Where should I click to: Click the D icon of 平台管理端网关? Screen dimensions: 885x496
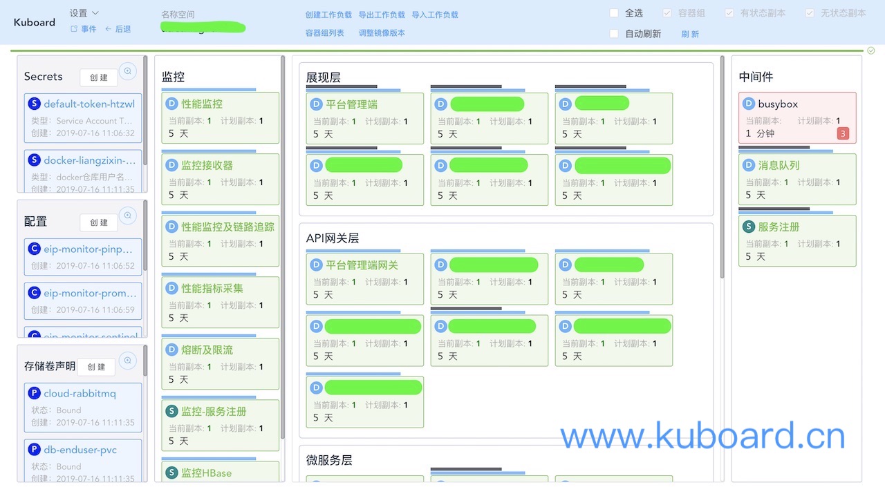(317, 265)
